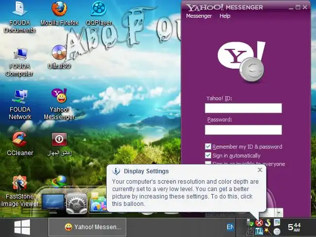Expand the dropdown arrow at Messenger window bottom
316x237 pixels.
[x=279, y=213]
